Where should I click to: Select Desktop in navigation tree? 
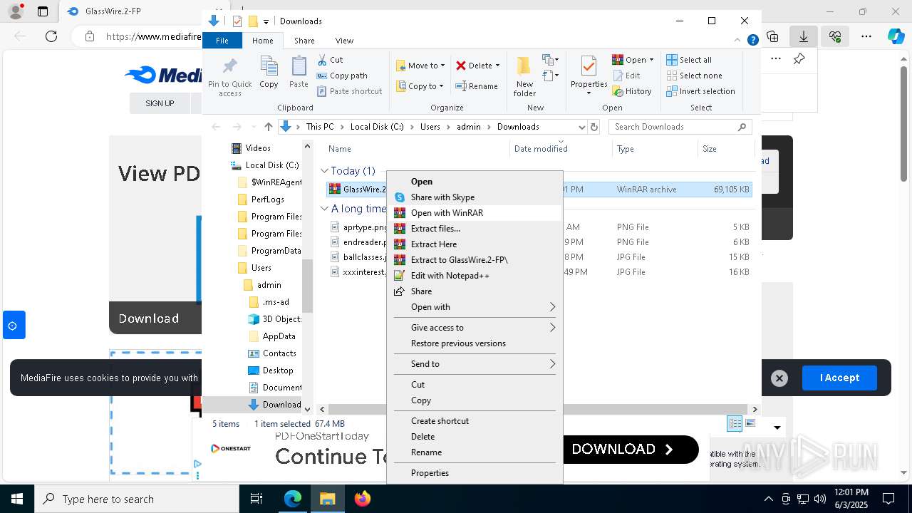(277, 370)
